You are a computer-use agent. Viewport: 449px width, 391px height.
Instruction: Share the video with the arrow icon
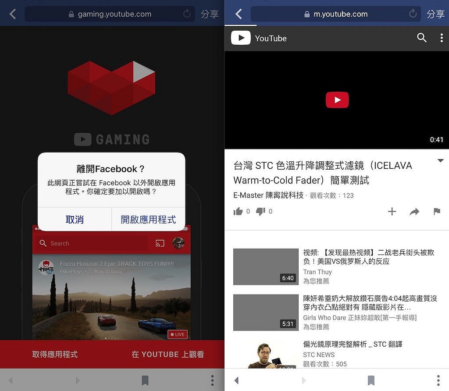click(x=414, y=212)
